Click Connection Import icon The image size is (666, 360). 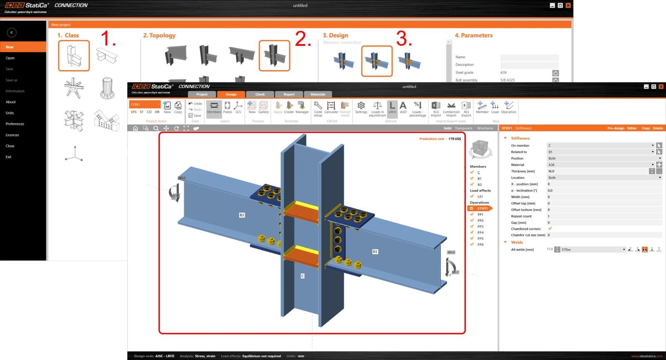(451, 108)
